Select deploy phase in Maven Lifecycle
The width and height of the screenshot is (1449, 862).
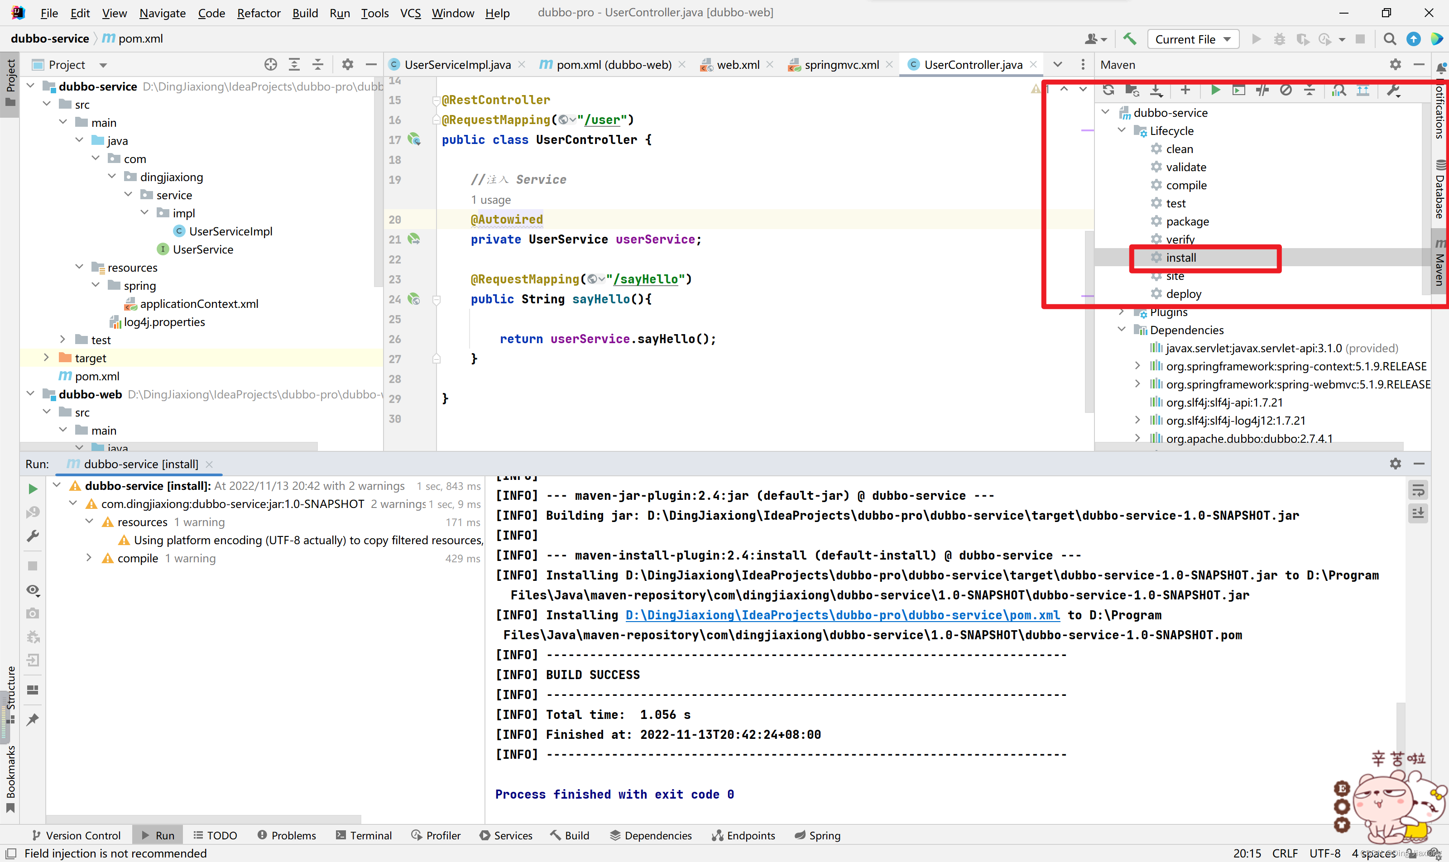click(1184, 294)
